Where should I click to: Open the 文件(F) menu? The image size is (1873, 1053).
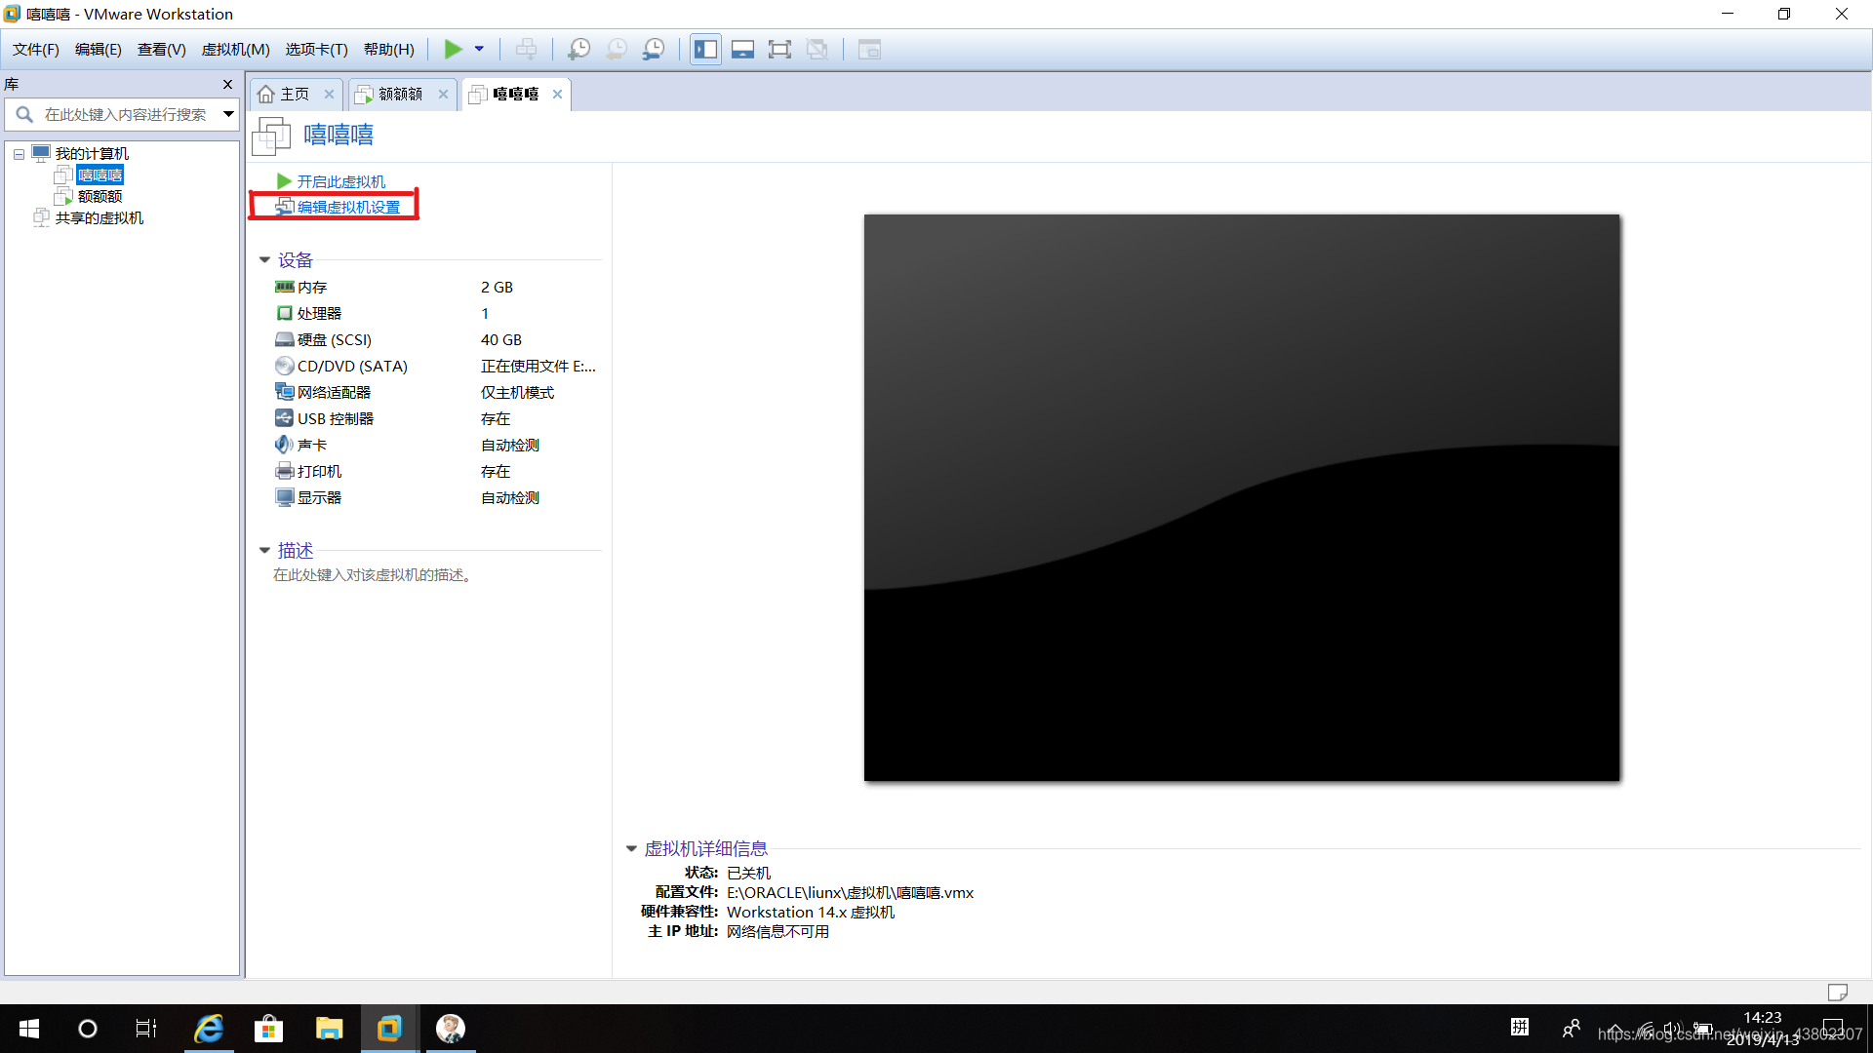click(36, 50)
